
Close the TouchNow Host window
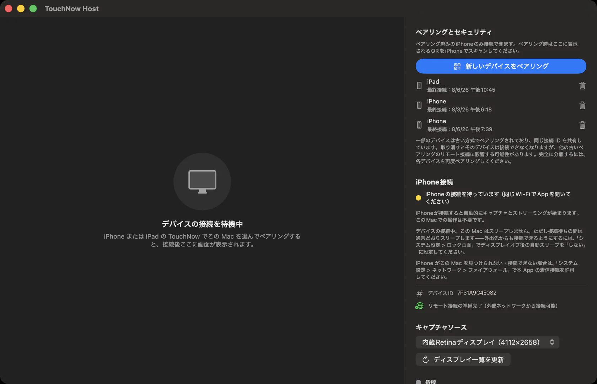tap(9, 9)
